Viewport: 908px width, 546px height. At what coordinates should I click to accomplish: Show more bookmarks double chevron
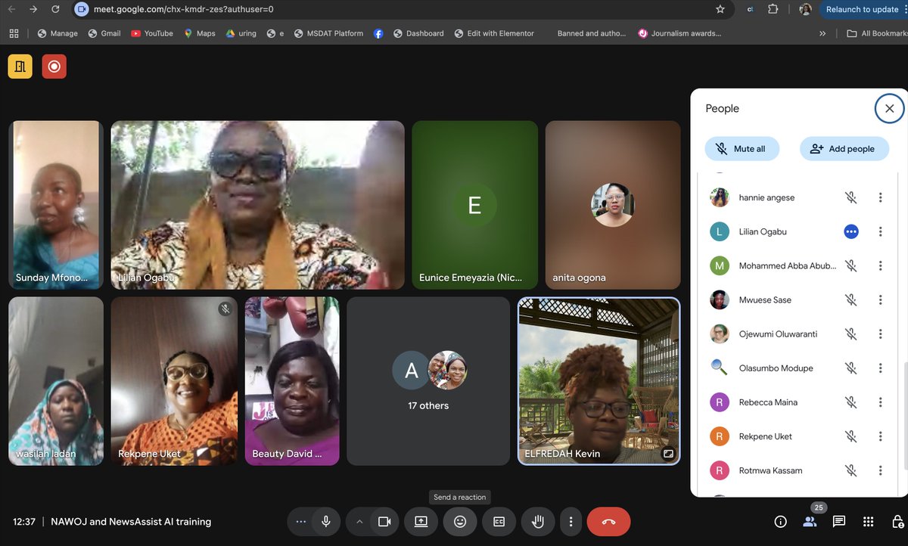(x=822, y=33)
